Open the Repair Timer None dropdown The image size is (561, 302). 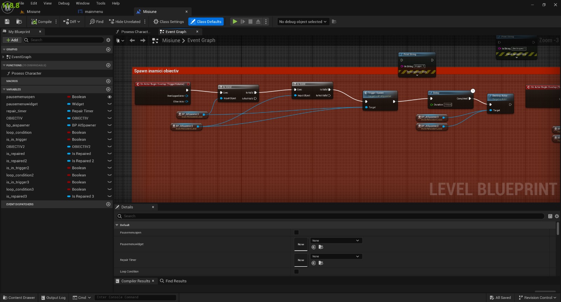tap(336, 256)
